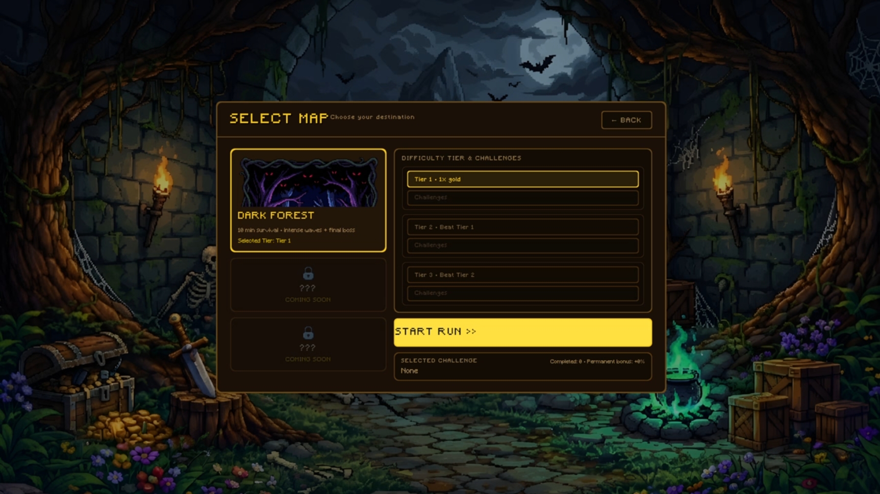Expand Challenges under Tier 3
880x494 pixels.
point(523,293)
